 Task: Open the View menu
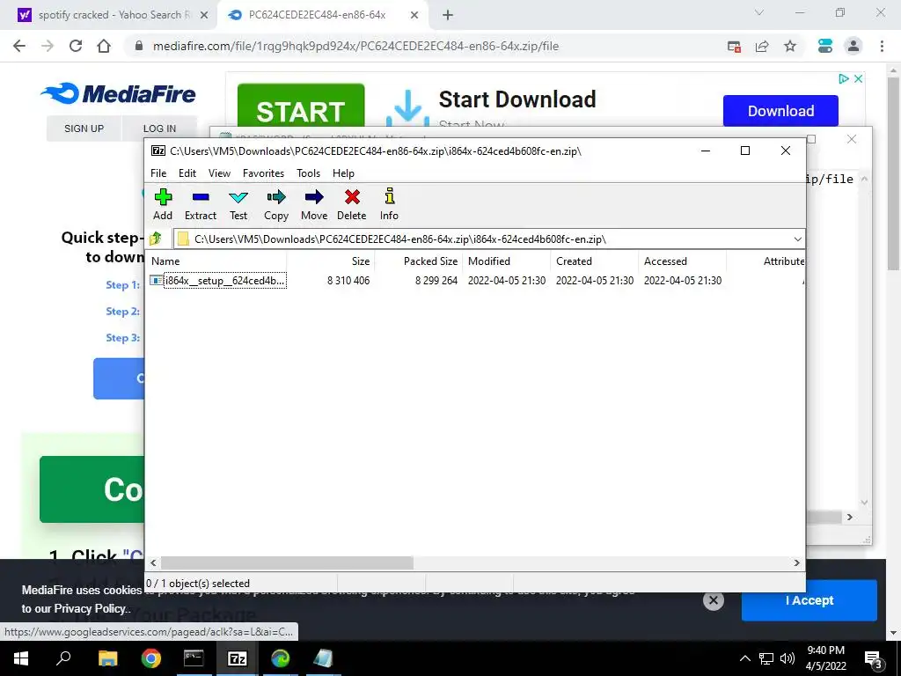click(x=219, y=173)
